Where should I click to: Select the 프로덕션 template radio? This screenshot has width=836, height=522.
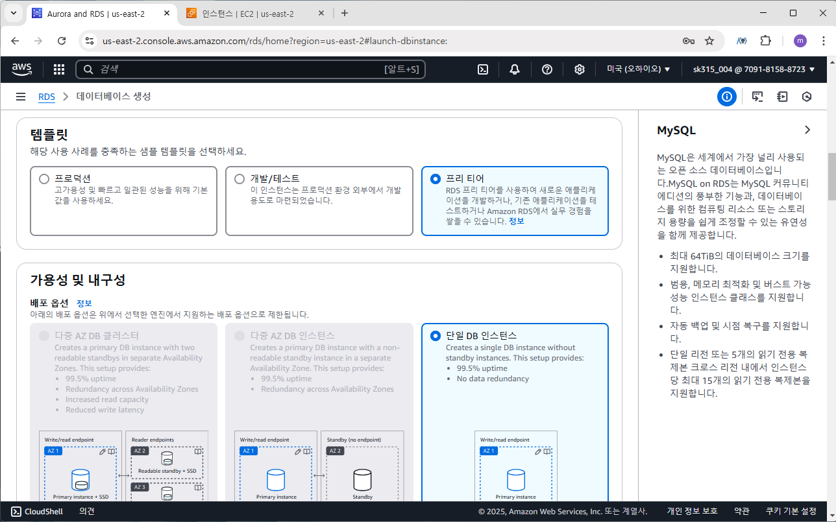pyautogui.click(x=44, y=179)
